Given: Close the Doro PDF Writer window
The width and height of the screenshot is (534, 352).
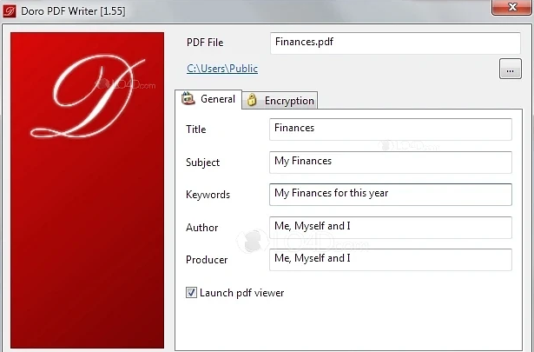Looking at the screenshot, I should [x=512, y=7].
